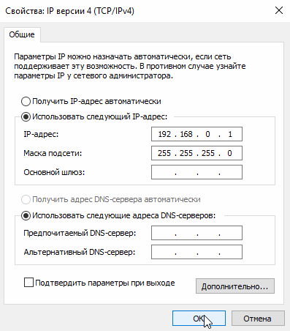Confirm settings with the OK button
This screenshot has height=331, width=290.
pyautogui.click(x=199, y=319)
